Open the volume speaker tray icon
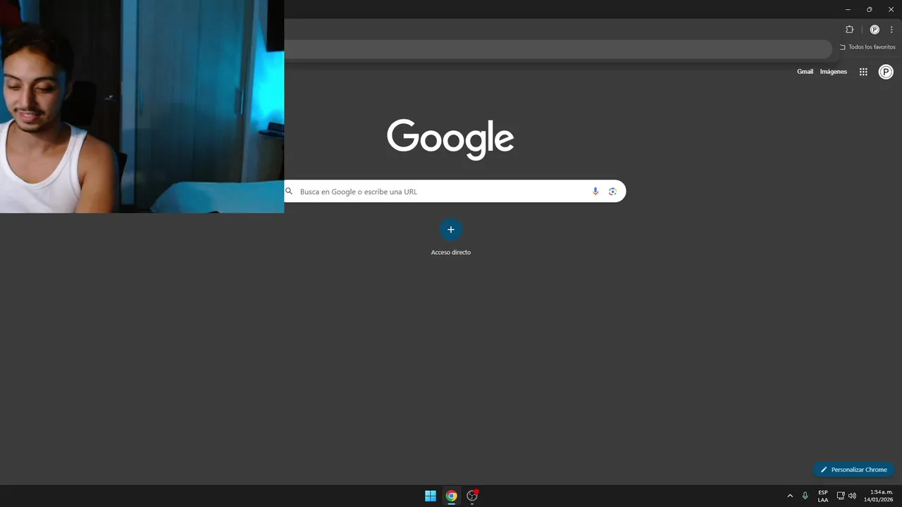Image resolution: width=902 pixels, height=507 pixels. coord(852,496)
